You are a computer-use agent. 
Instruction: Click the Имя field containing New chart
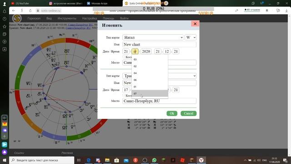click(159, 45)
